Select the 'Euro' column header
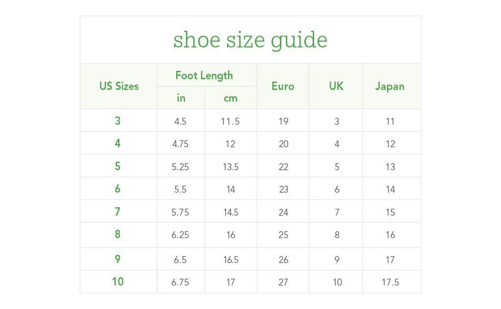This screenshot has width=501, height=309. (x=283, y=86)
